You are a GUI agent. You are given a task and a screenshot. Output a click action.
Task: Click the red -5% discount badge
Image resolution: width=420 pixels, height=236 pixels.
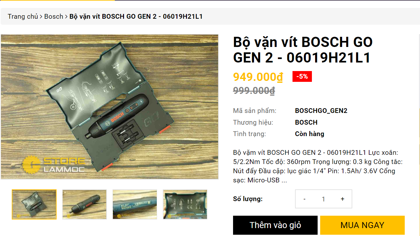302,76
